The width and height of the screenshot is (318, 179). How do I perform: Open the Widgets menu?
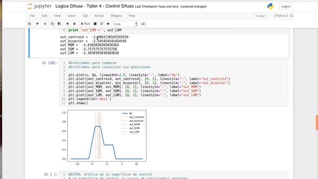pos(116,15)
